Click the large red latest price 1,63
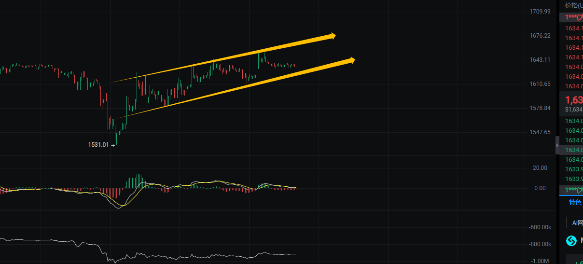This screenshot has height=264, width=583. click(574, 100)
